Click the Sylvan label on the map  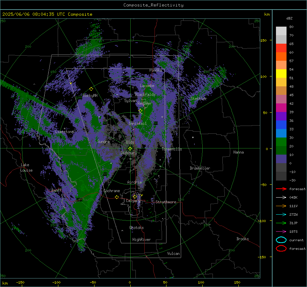[130, 101]
